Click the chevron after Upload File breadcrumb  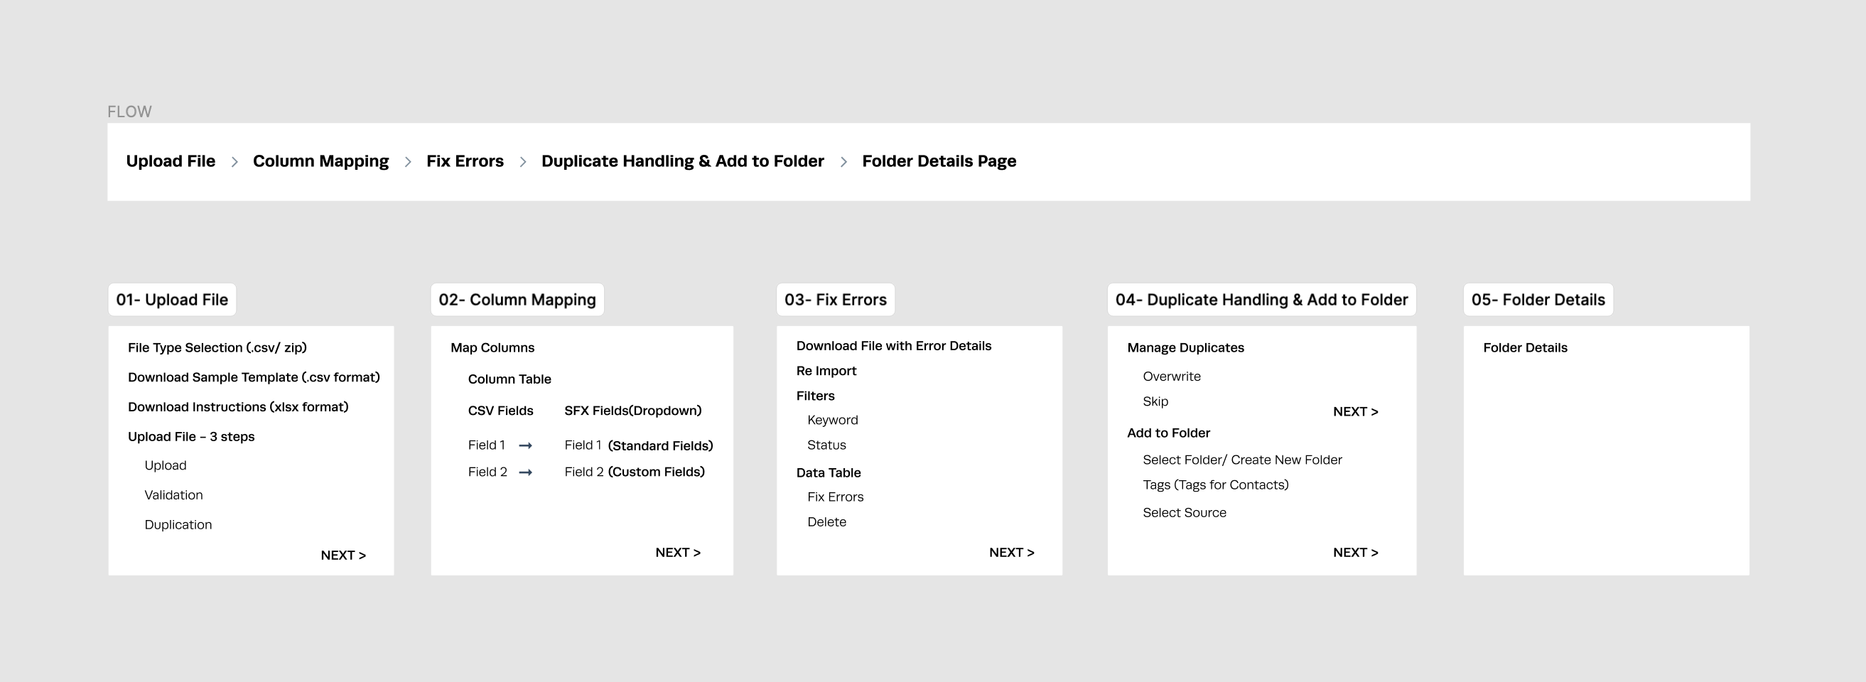click(x=234, y=162)
